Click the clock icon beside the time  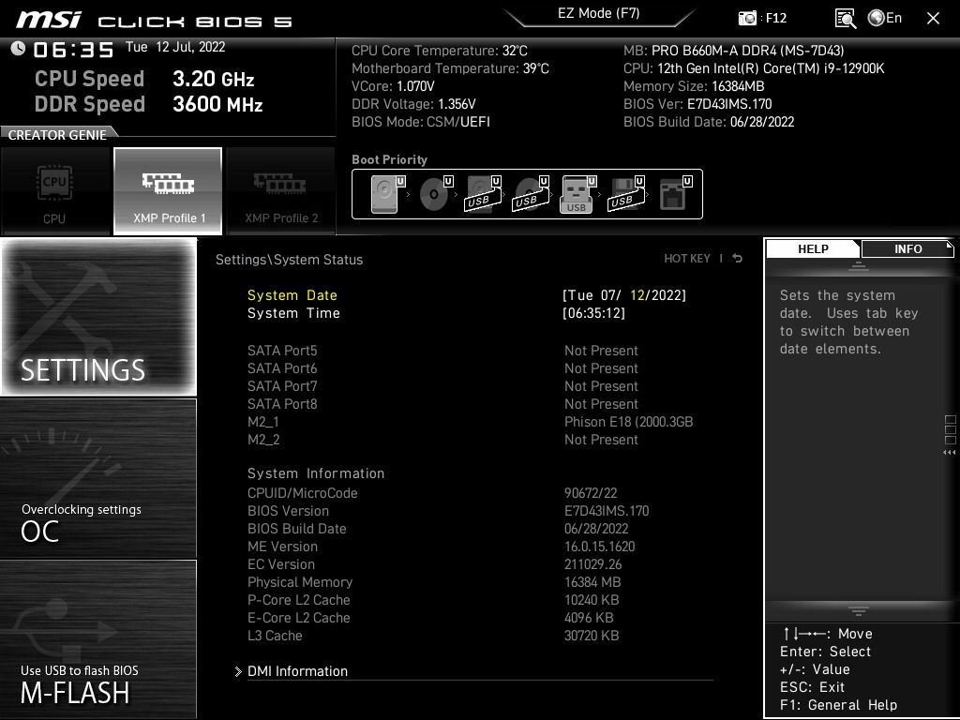click(18, 49)
